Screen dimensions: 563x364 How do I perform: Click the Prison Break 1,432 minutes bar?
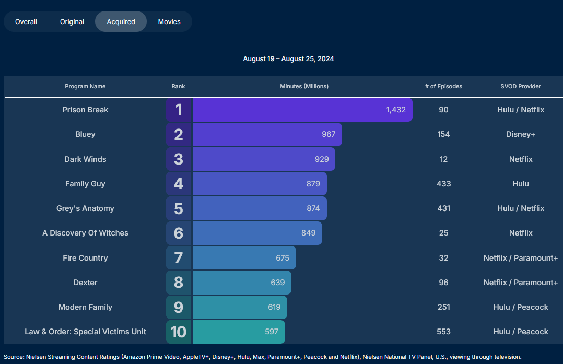(x=302, y=110)
